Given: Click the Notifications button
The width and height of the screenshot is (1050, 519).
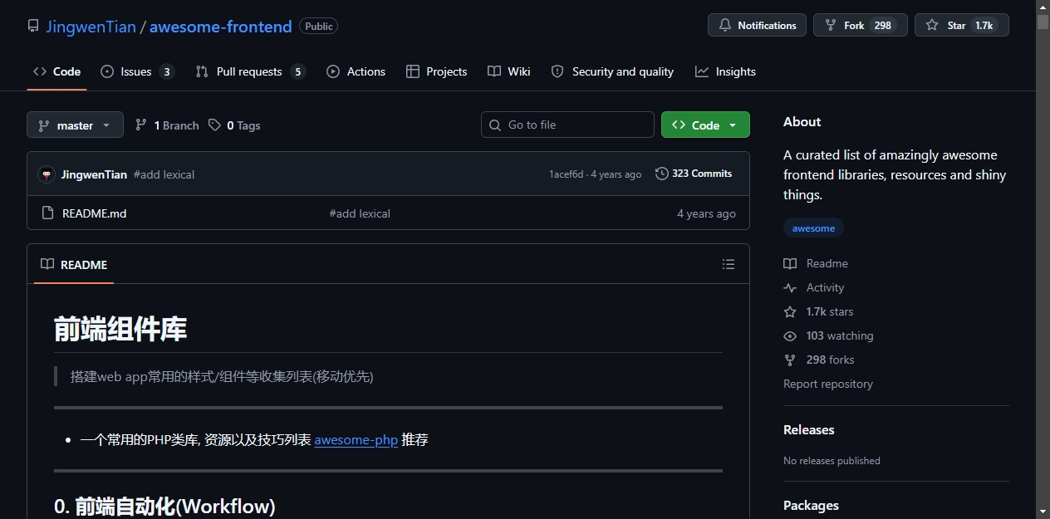Looking at the screenshot, I should tap(758, 25).
